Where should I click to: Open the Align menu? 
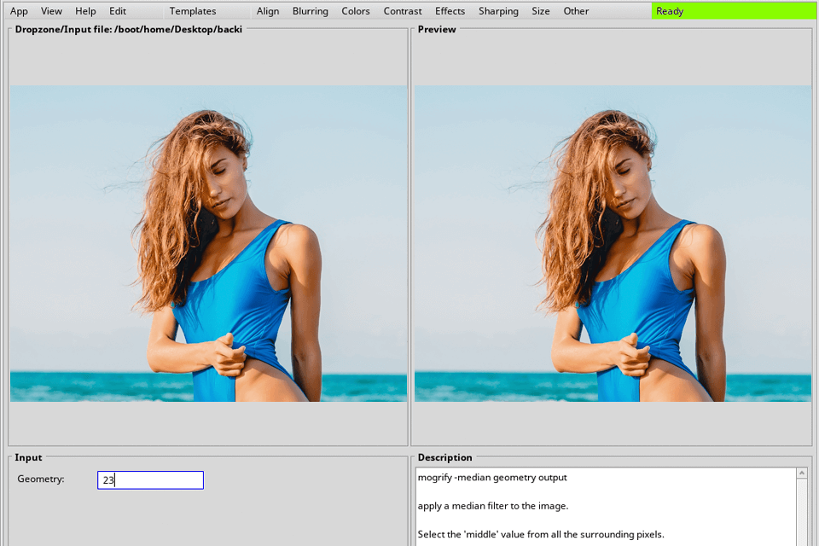(268, 10)
